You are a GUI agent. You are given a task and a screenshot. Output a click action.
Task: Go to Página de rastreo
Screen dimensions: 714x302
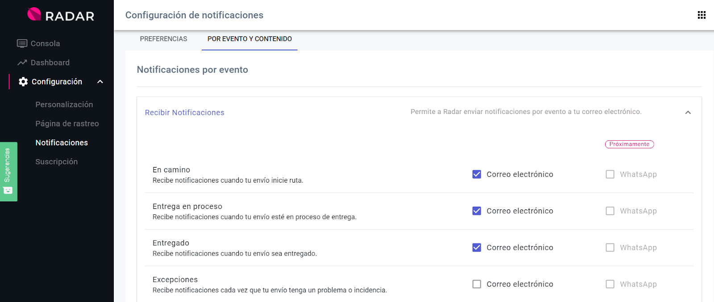click(67, 124)
